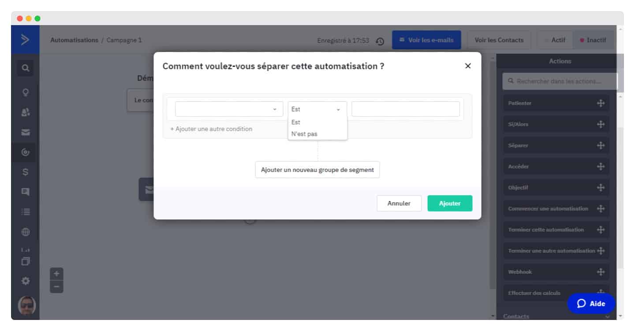Choose the Est option in the list
The width and height of the screenshot is (635, 331).
click(317, 123)
